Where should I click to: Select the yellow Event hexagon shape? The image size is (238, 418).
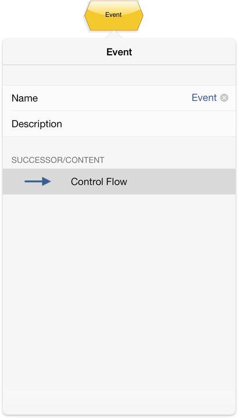coord(113,16)
